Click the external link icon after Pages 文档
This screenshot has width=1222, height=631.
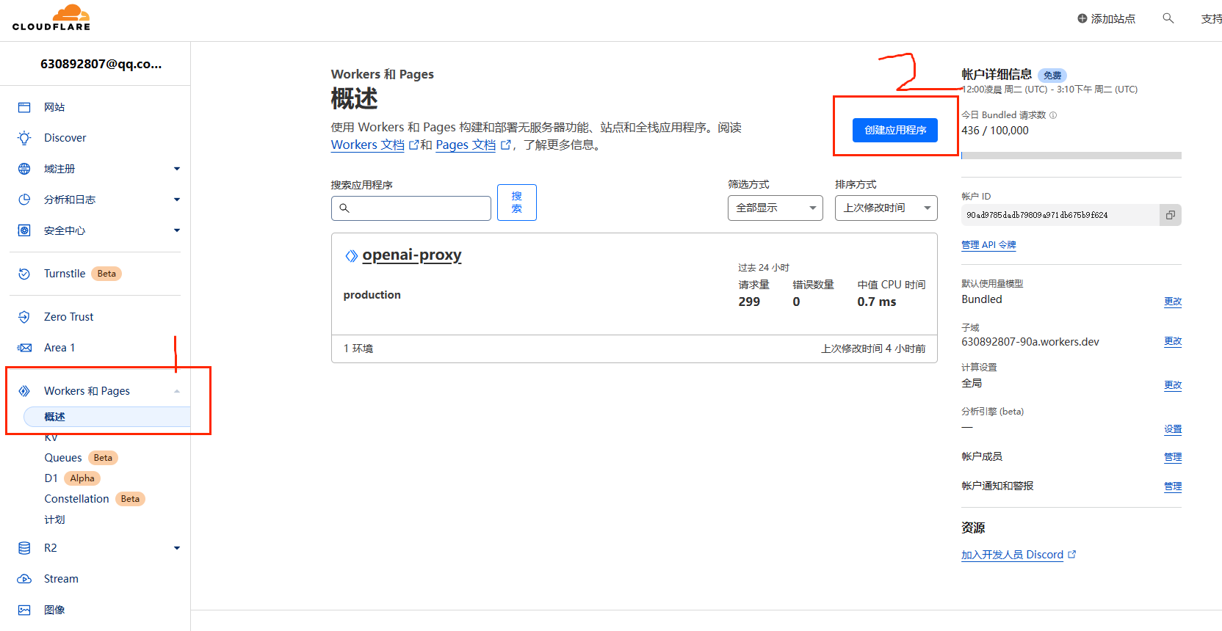(x=505, y=145)
